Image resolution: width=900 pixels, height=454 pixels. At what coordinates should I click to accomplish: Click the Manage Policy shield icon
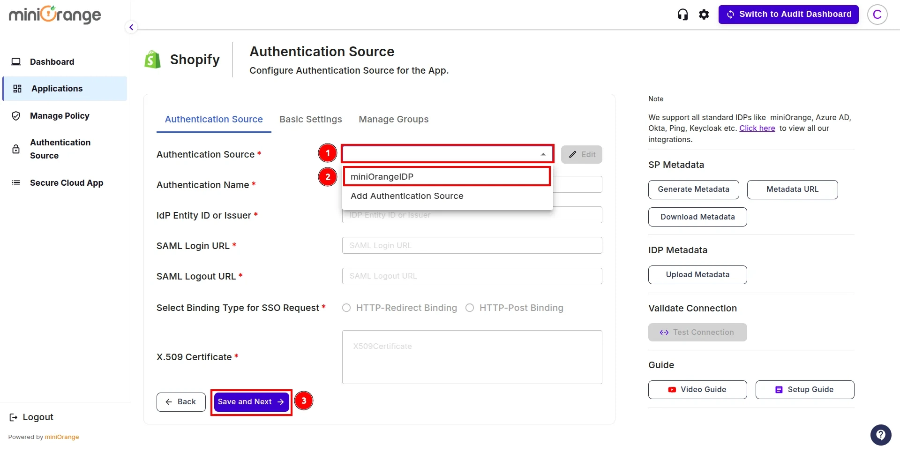pyautogui.click(x=16, y=115)
